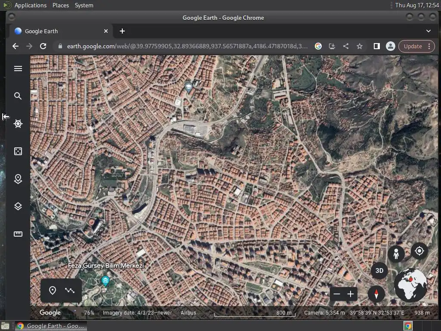Close the Google Earth tab
Image resolution: width=441 pixels, height=331 pixels.
pyautogui.click(x=106, y=31)
